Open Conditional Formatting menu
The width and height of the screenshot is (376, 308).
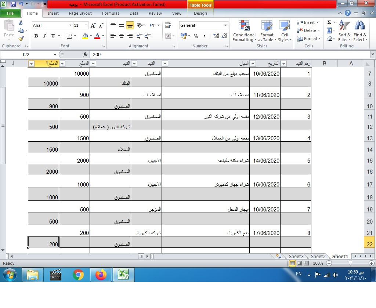pos(244,31)
